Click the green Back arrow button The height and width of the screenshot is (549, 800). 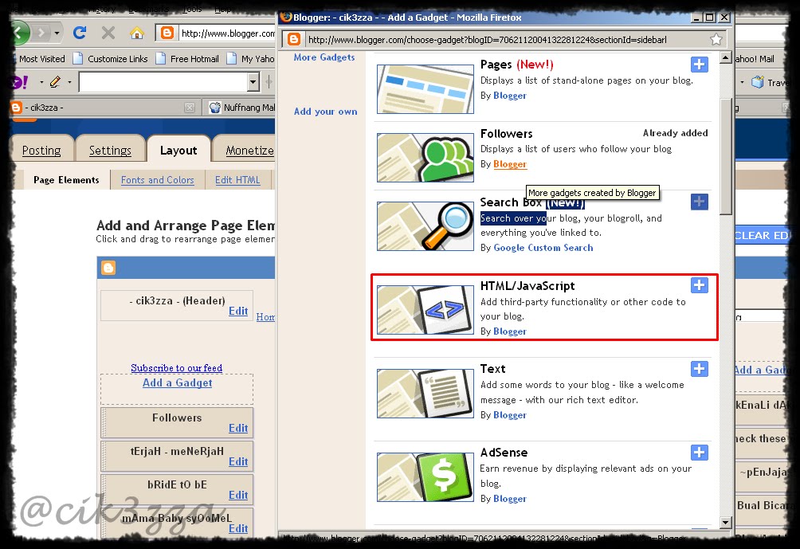click(21, 33)
